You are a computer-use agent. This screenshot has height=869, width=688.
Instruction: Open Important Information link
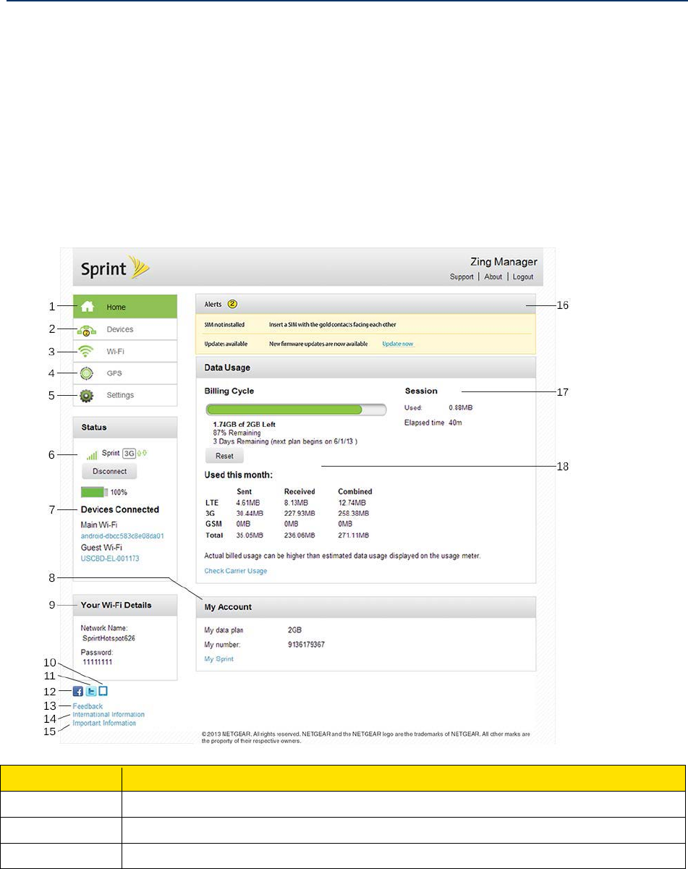[104, 723]
